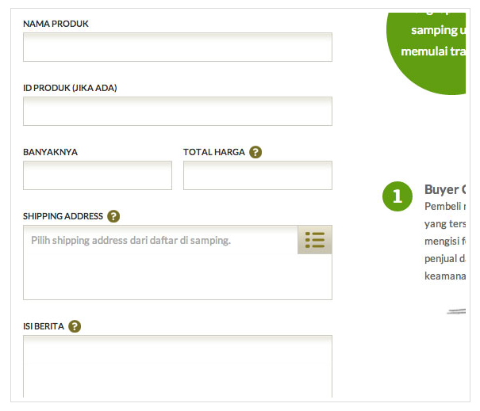The image size is (480, 411).
Task: Open the shipping address list icon
Action: pyautogui.click(x=315, y=240)
